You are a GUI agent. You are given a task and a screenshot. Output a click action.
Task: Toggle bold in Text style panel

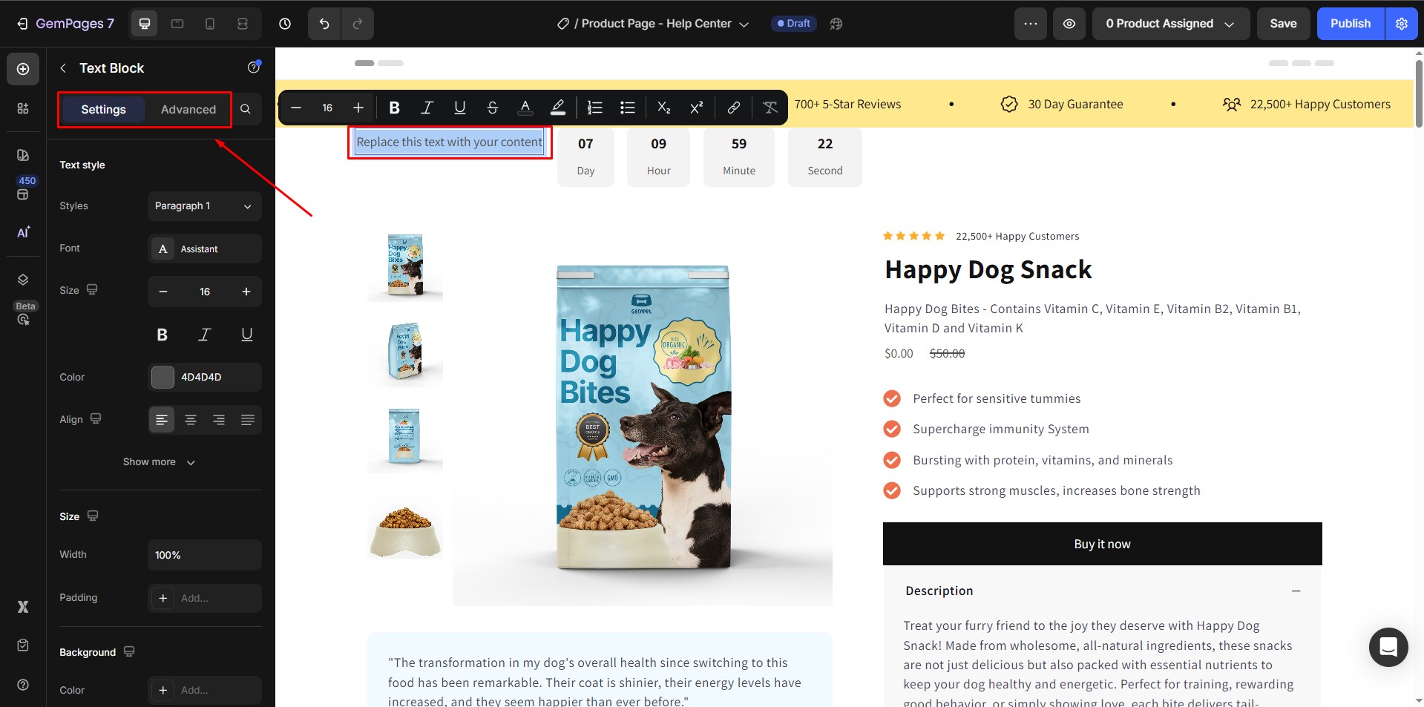[162, 335]
